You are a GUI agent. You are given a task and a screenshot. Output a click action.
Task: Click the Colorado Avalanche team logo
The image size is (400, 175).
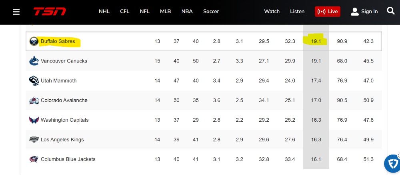click(x=34, y=100)
